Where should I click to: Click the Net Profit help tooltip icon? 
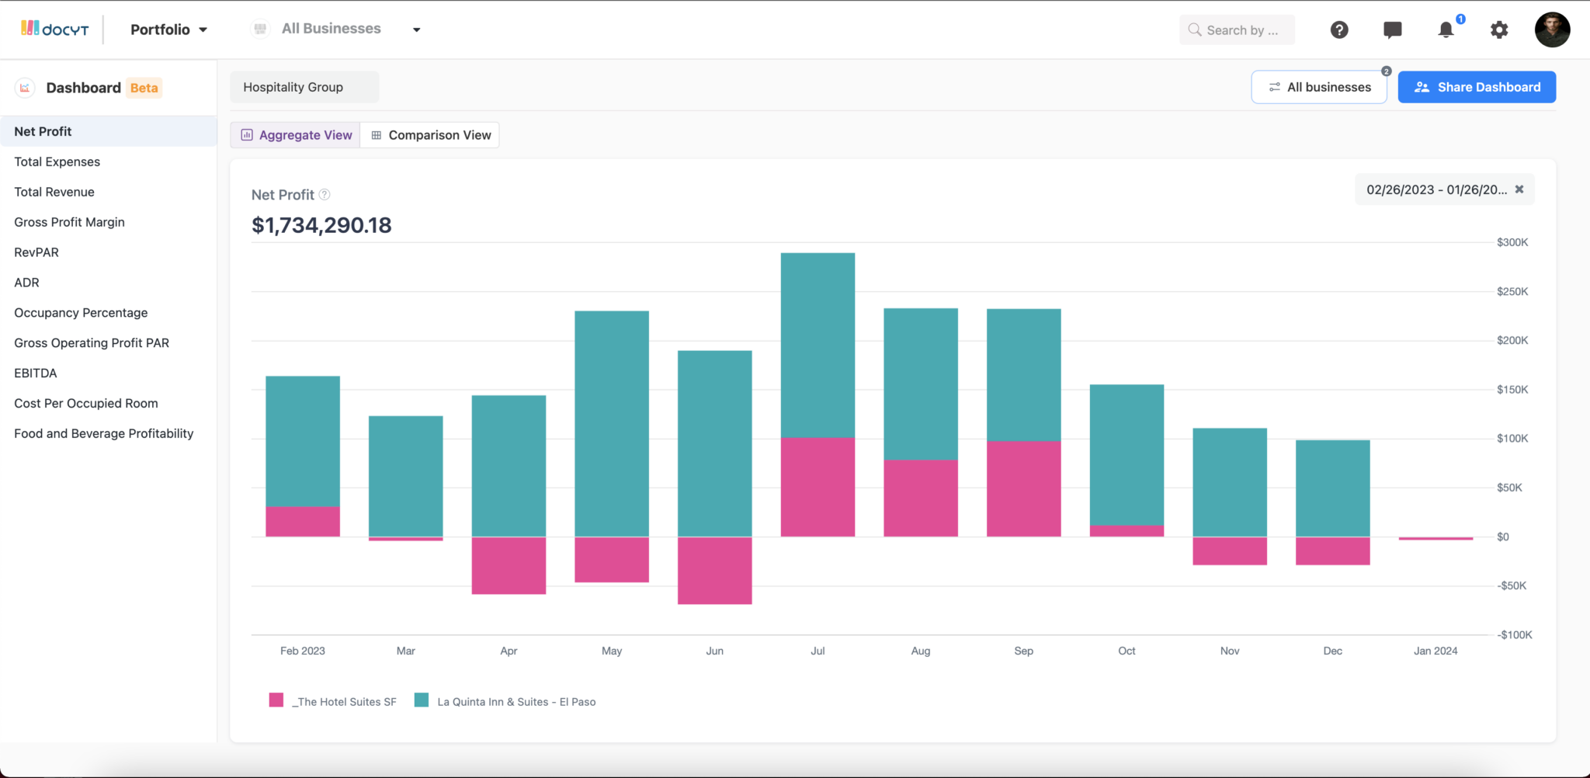[x=325, y=194]
